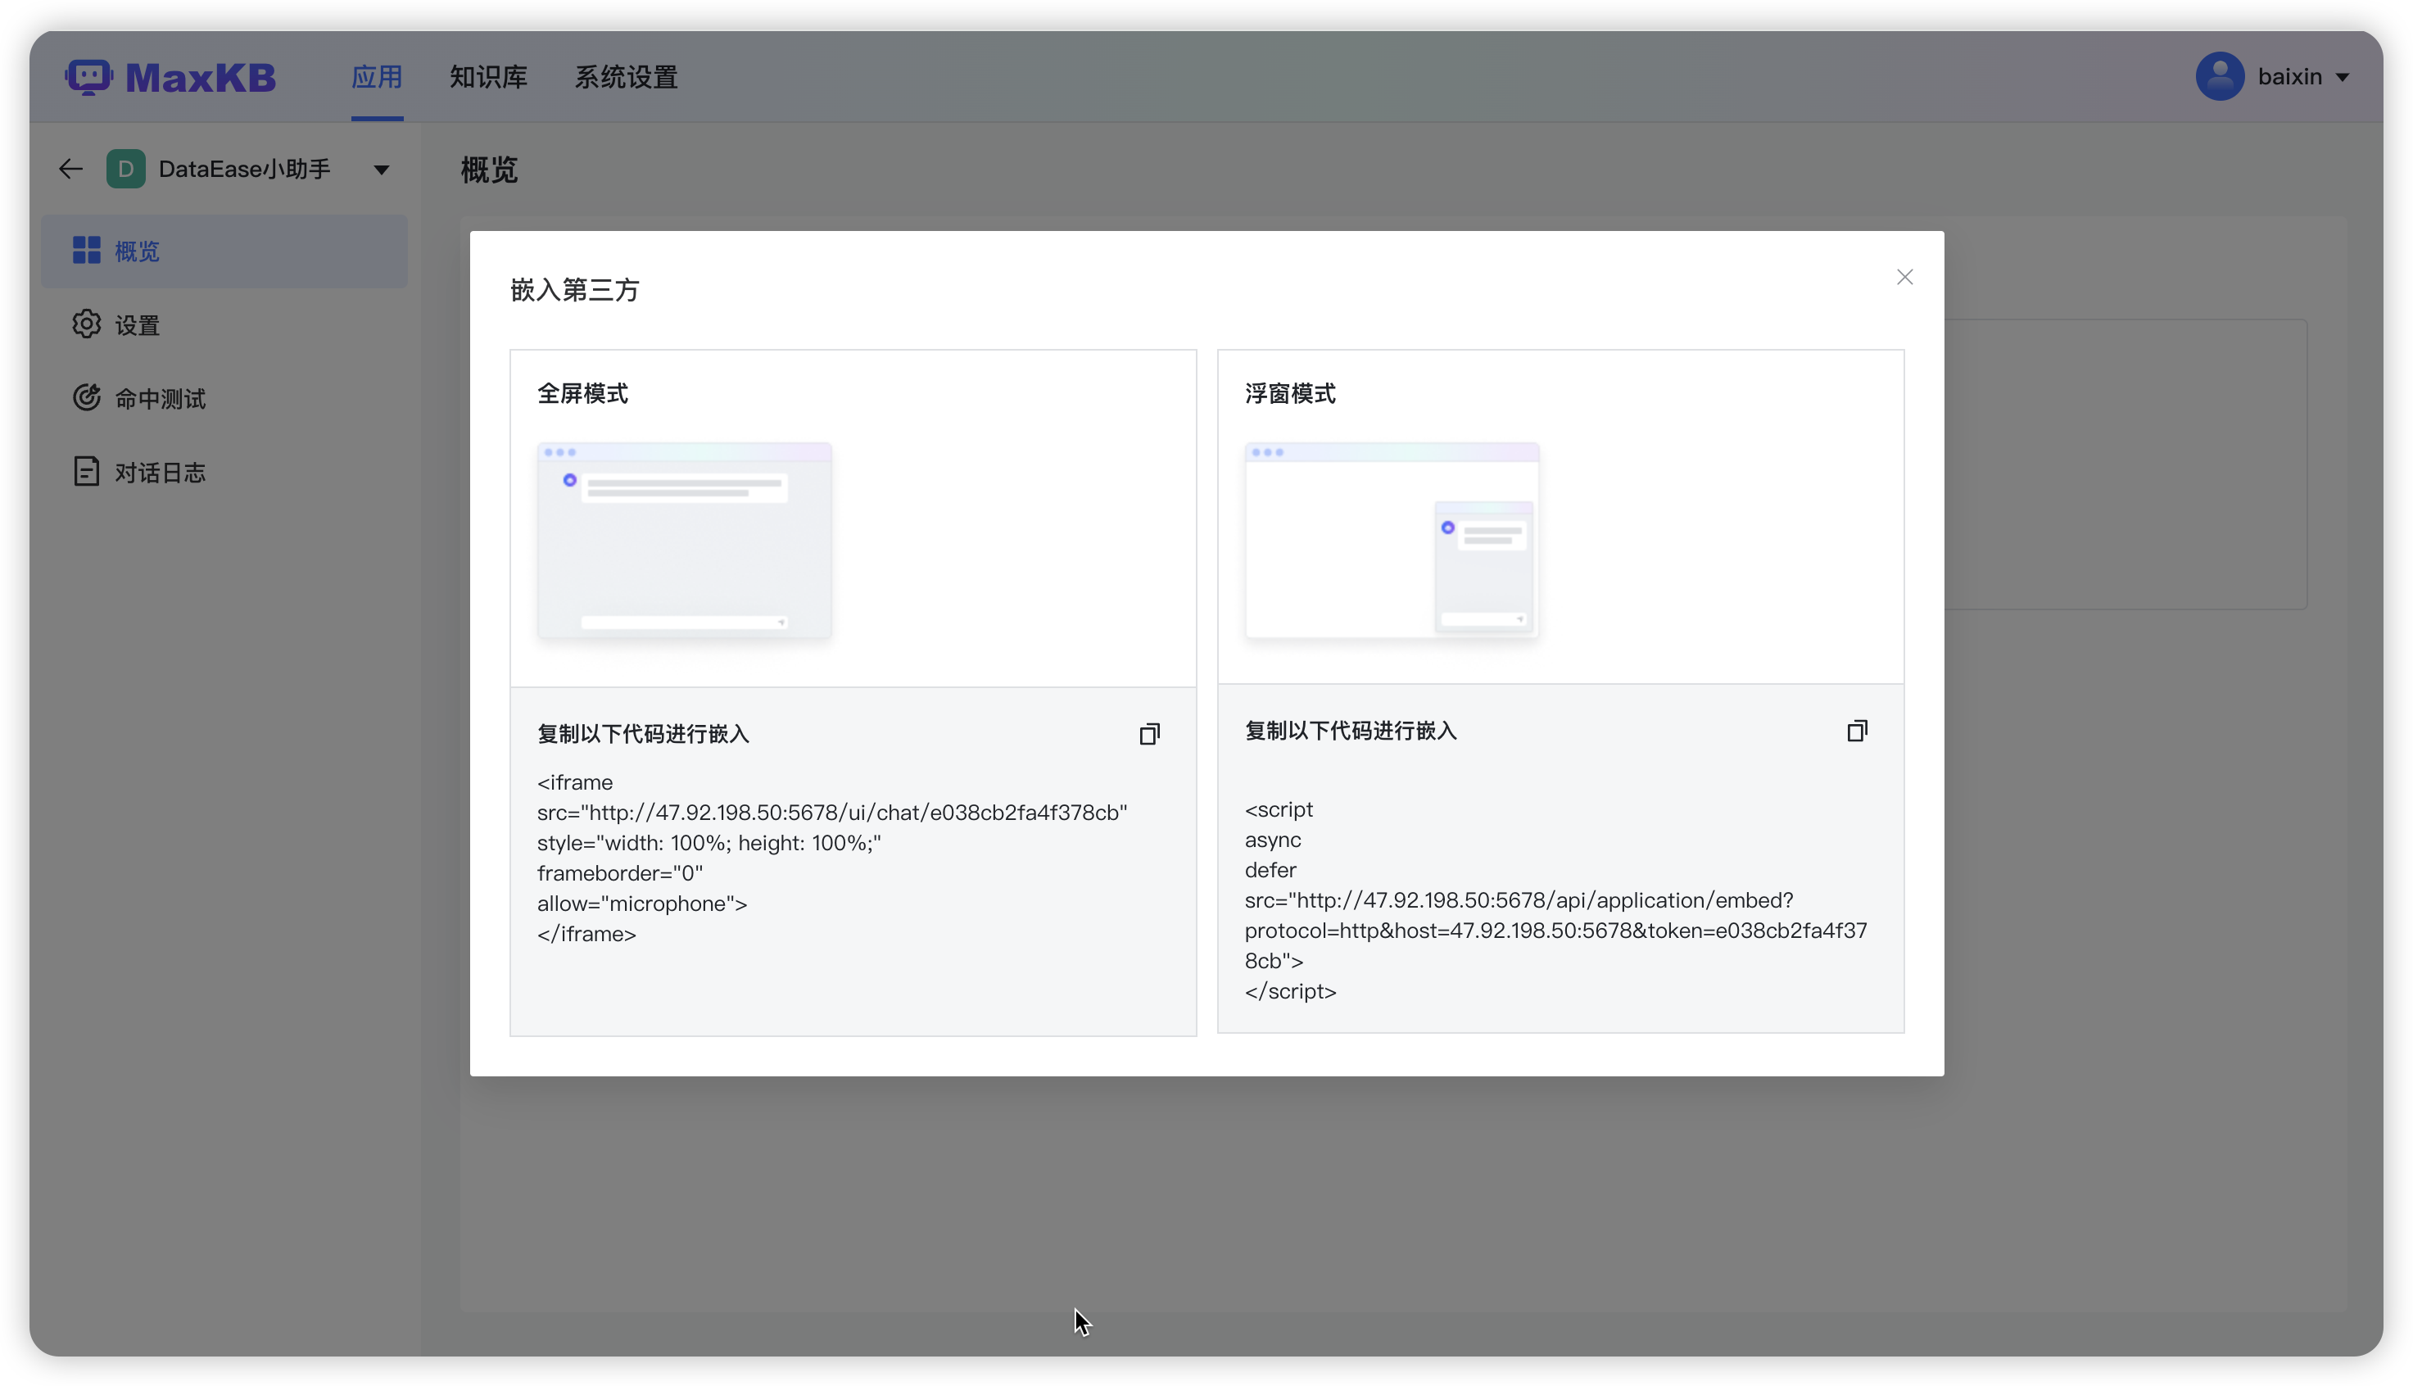Open 命中测试 in the sidebar

224,398
